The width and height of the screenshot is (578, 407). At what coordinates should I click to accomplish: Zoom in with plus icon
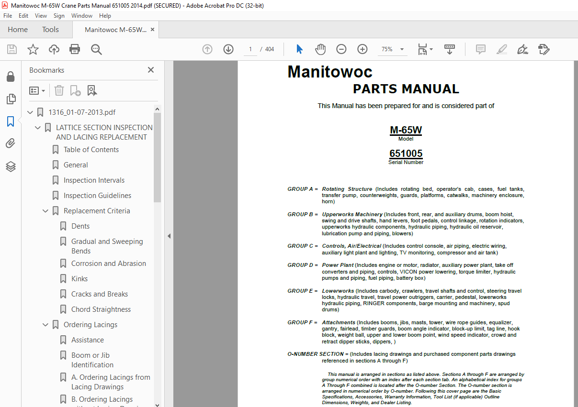pyautogui.click(x=363, y=49)
